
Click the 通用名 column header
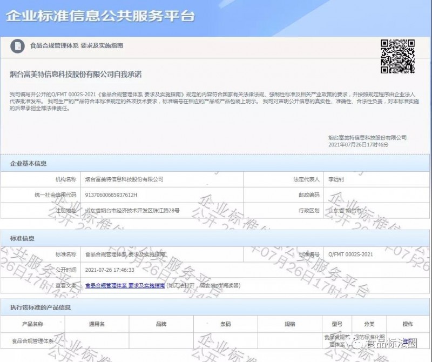[97, 324]
